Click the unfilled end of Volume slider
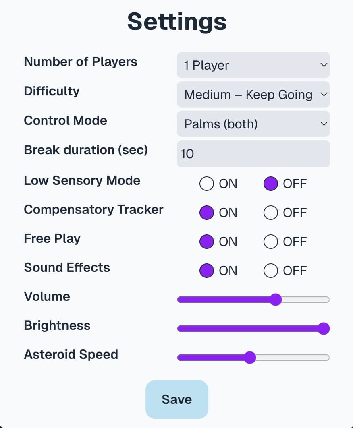The image size is (353, 428). click(305, 300)
